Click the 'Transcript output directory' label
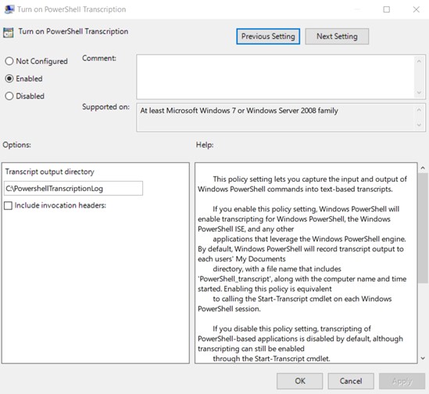The height and width of the screenshot is (394, 429). tap(49, 172)
